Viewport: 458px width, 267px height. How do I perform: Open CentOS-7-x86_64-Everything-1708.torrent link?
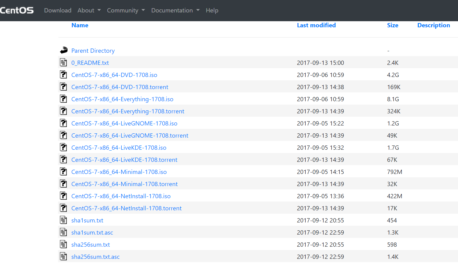point(128,111)
